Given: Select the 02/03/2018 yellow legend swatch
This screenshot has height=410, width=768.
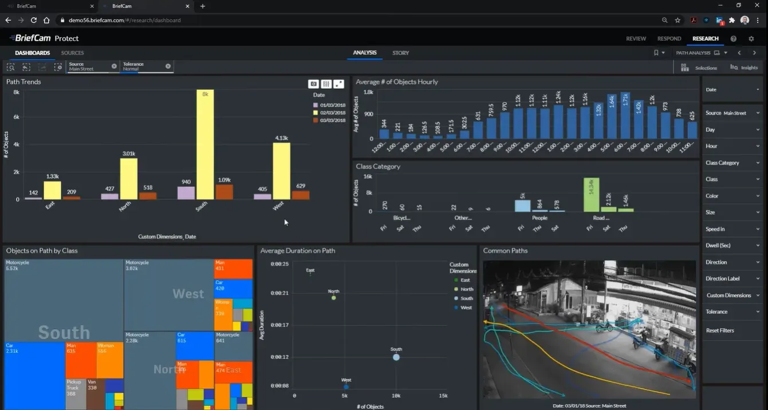Looking at the screenshot, I should coord(316,113).
